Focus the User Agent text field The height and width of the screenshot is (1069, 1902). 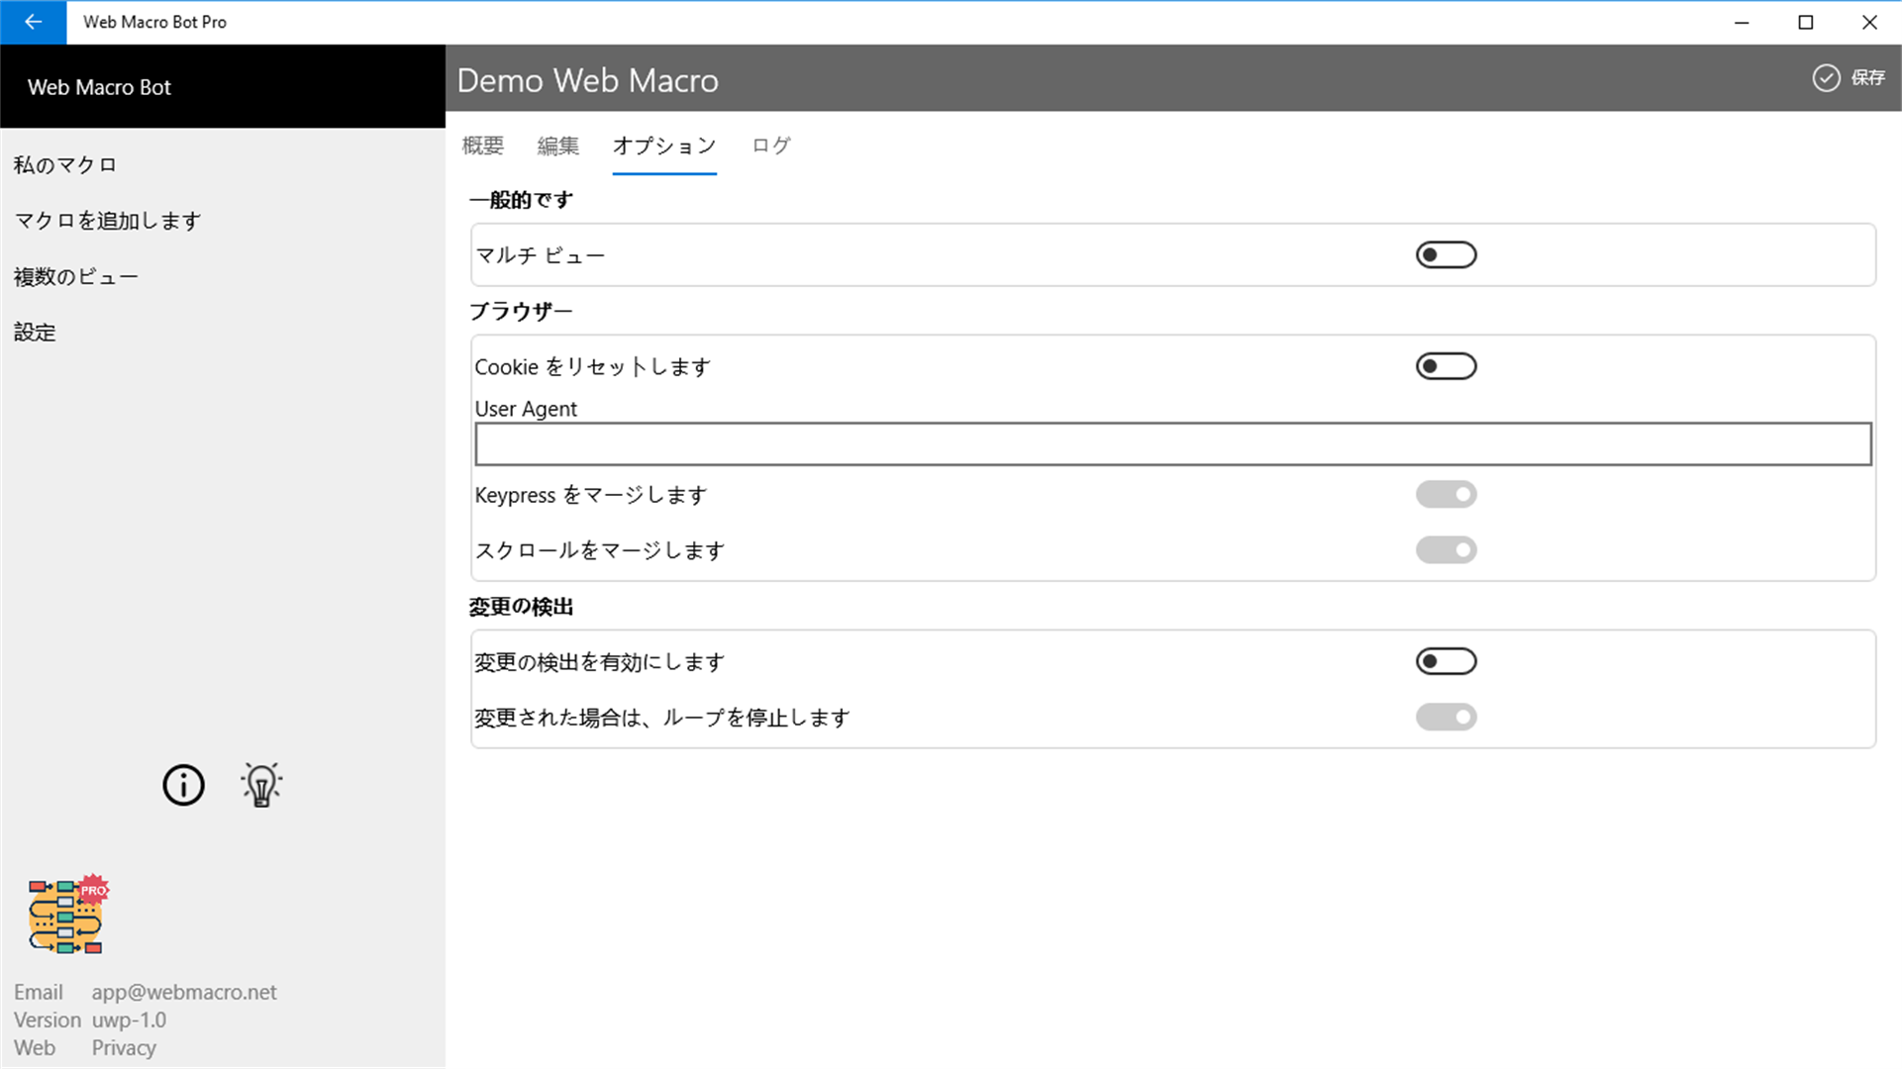click(1173, 443)
